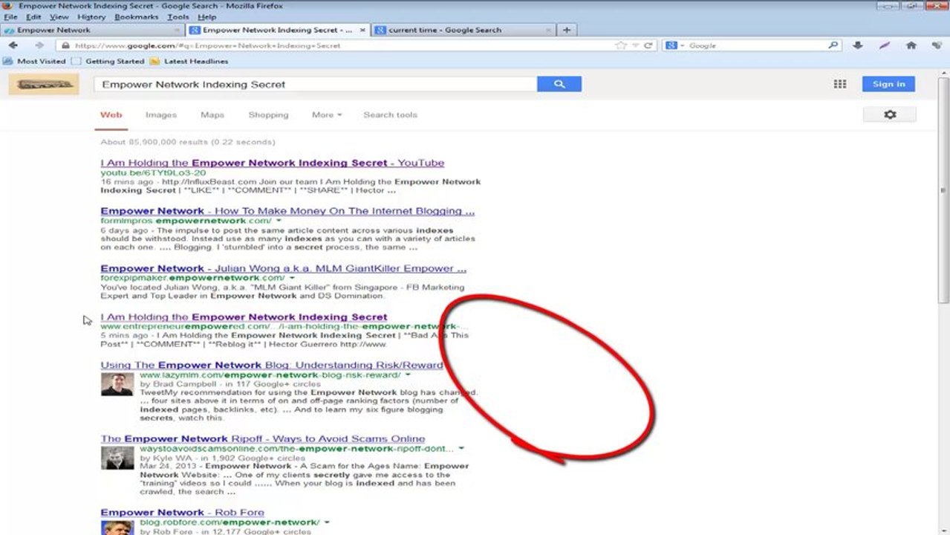950x535 pixels.
Task: Open entrepreneurempowered Indexing Secret result link
Action: click(x=244, y=317)
